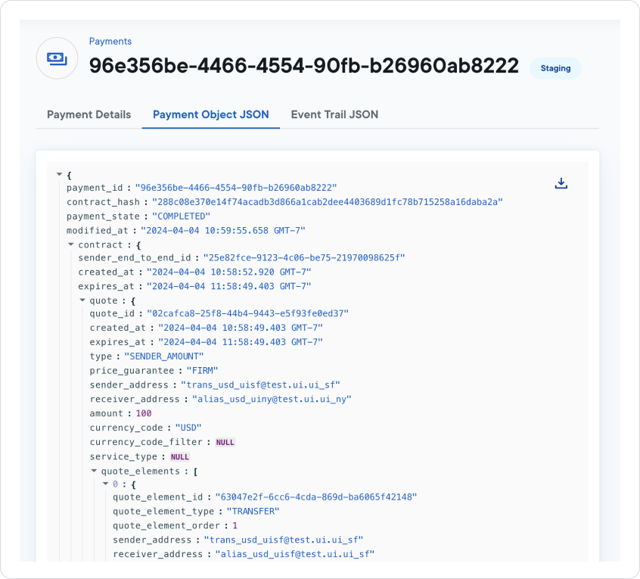Click the Payments card icon
Viewport: 640px width, 579px height.
pyautogui.click(x=57, y=58)
